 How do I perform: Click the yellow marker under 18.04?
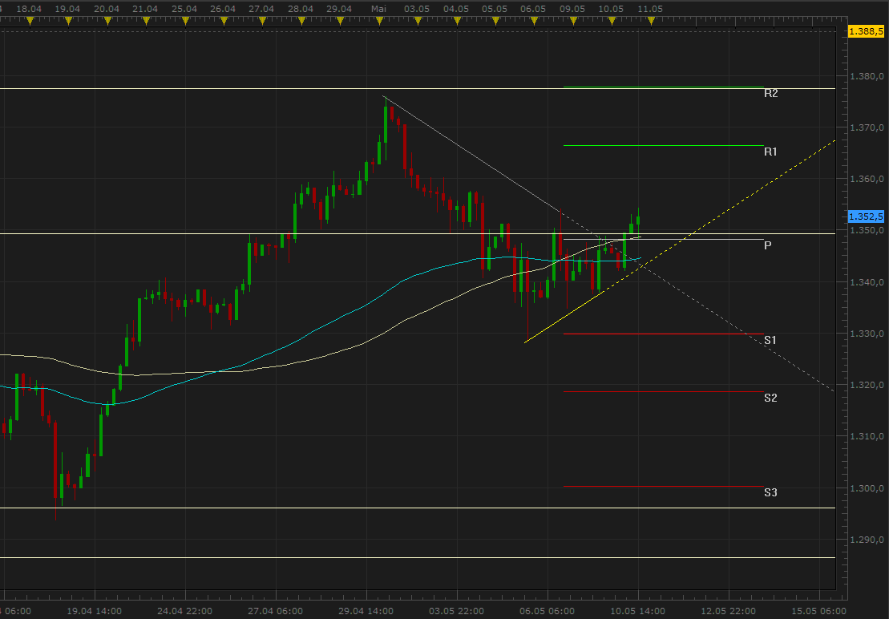30,21
